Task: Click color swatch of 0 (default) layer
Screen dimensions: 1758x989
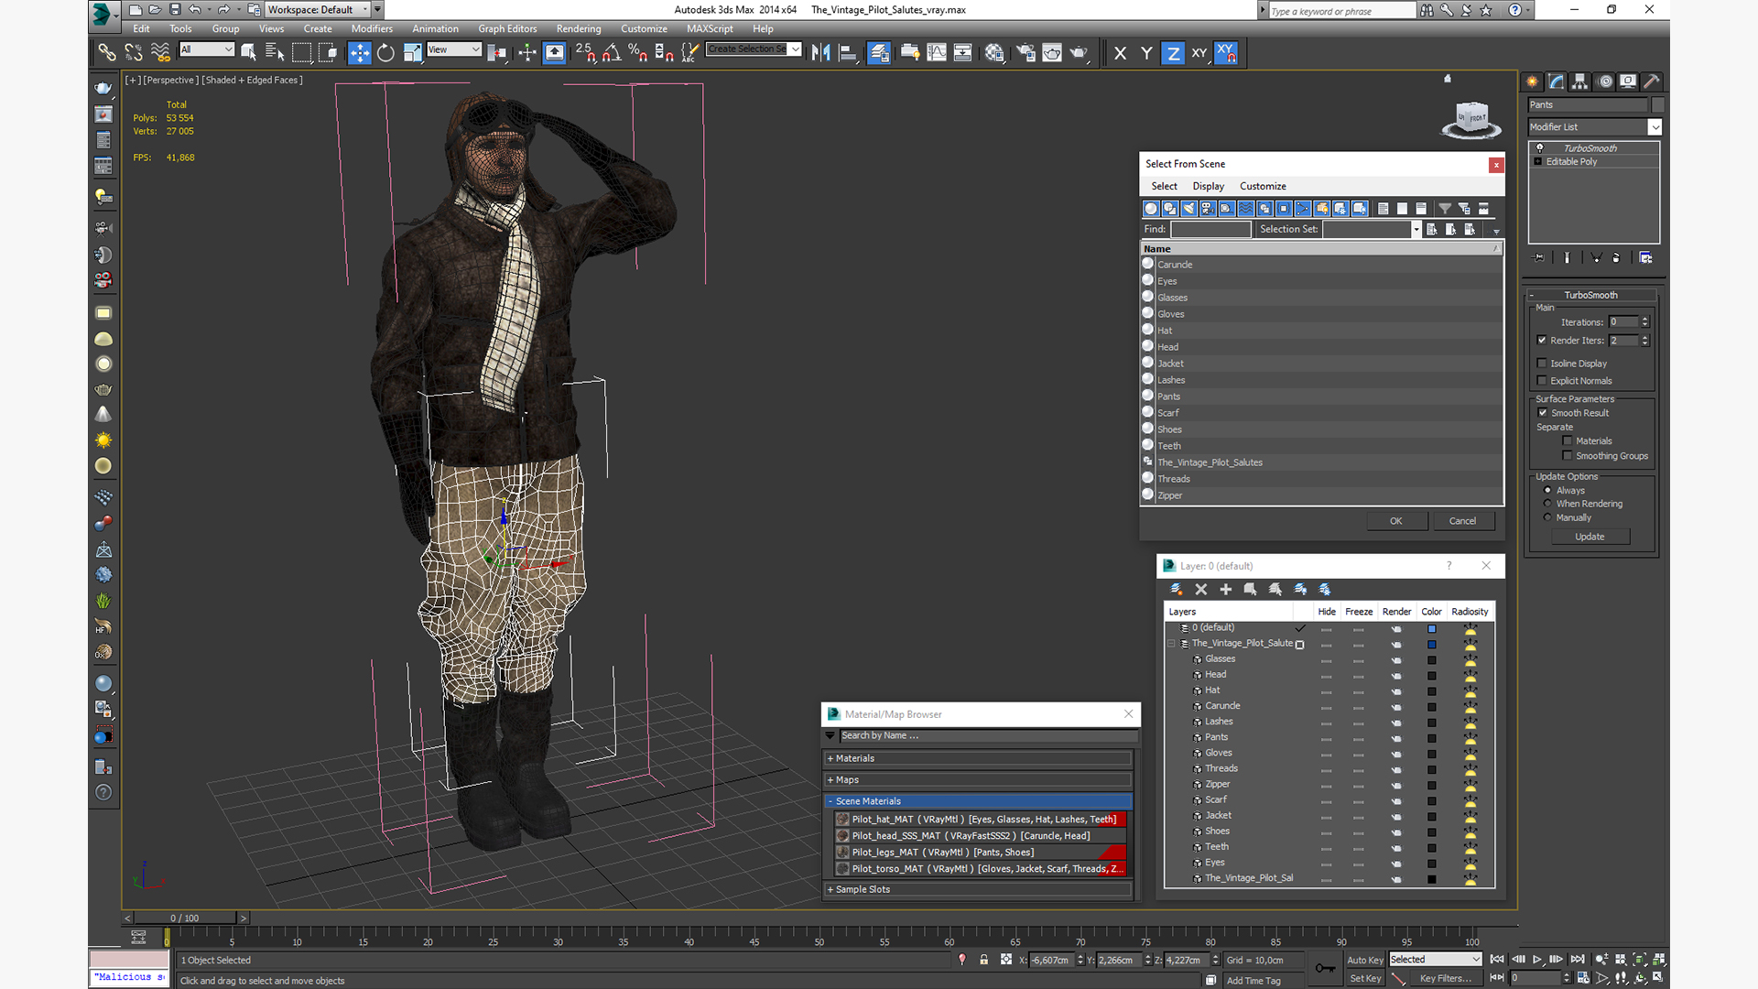Action: [x=1431, y=629]
